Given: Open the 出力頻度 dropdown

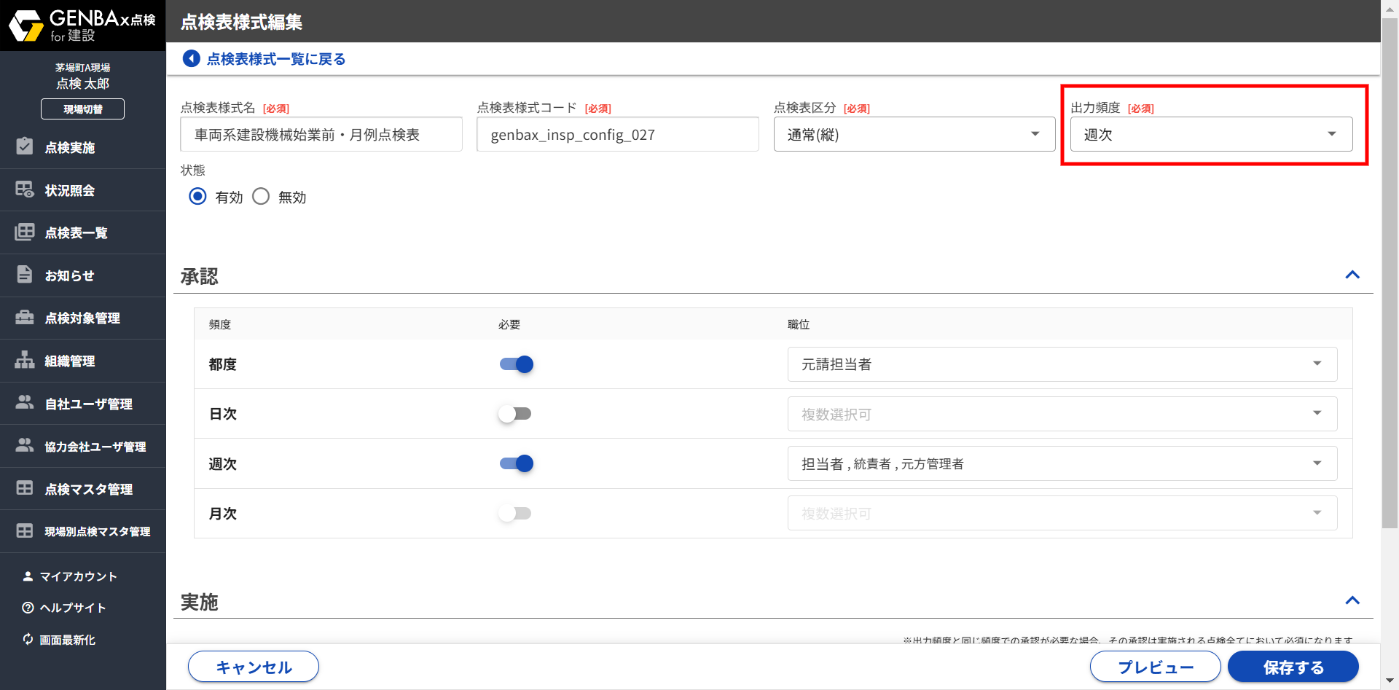Looking at the screenshot, I should coord(1210,135).
